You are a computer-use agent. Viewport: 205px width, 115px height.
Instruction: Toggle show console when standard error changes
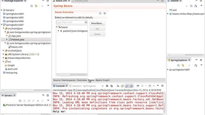tap(131, 86)
